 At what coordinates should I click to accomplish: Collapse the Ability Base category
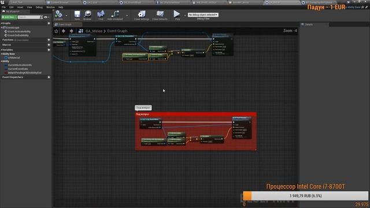(x=1, y=54)
